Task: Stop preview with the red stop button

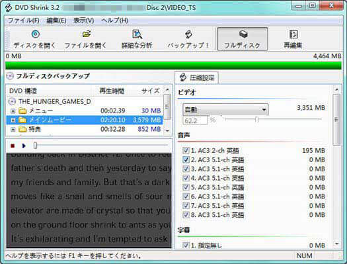Action: click(x=13, y=146)
